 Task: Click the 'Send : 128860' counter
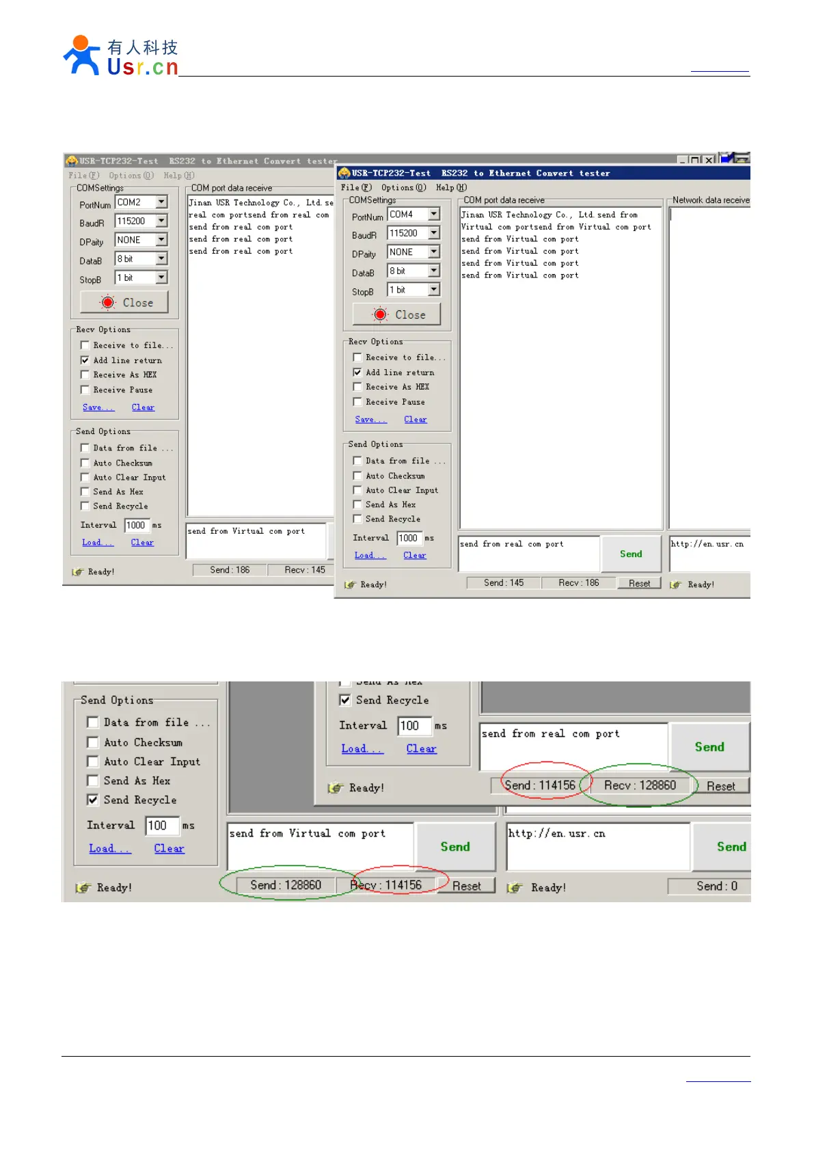coord(286,885)
